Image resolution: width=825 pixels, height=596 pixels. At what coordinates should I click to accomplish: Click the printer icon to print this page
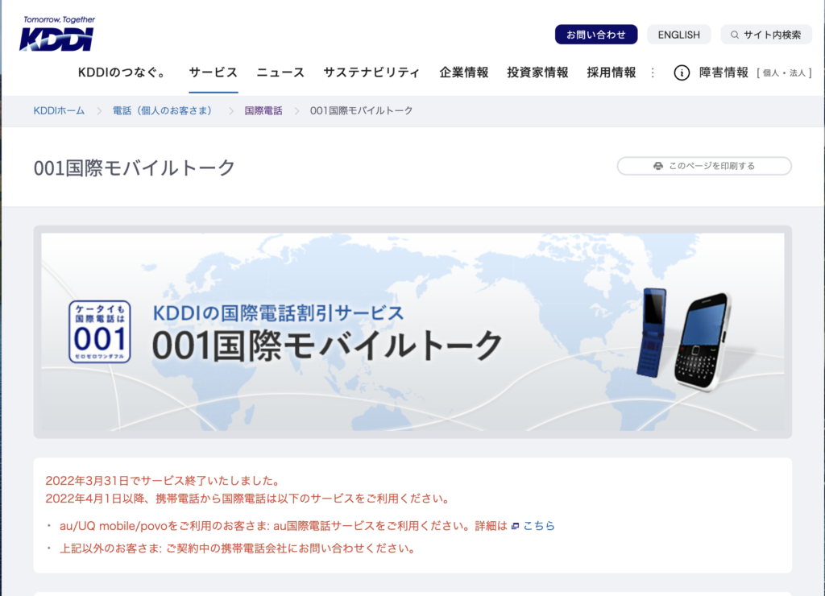click(658, 166)
